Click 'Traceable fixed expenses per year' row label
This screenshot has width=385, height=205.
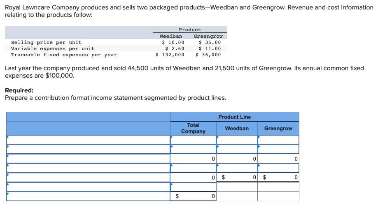64,55
